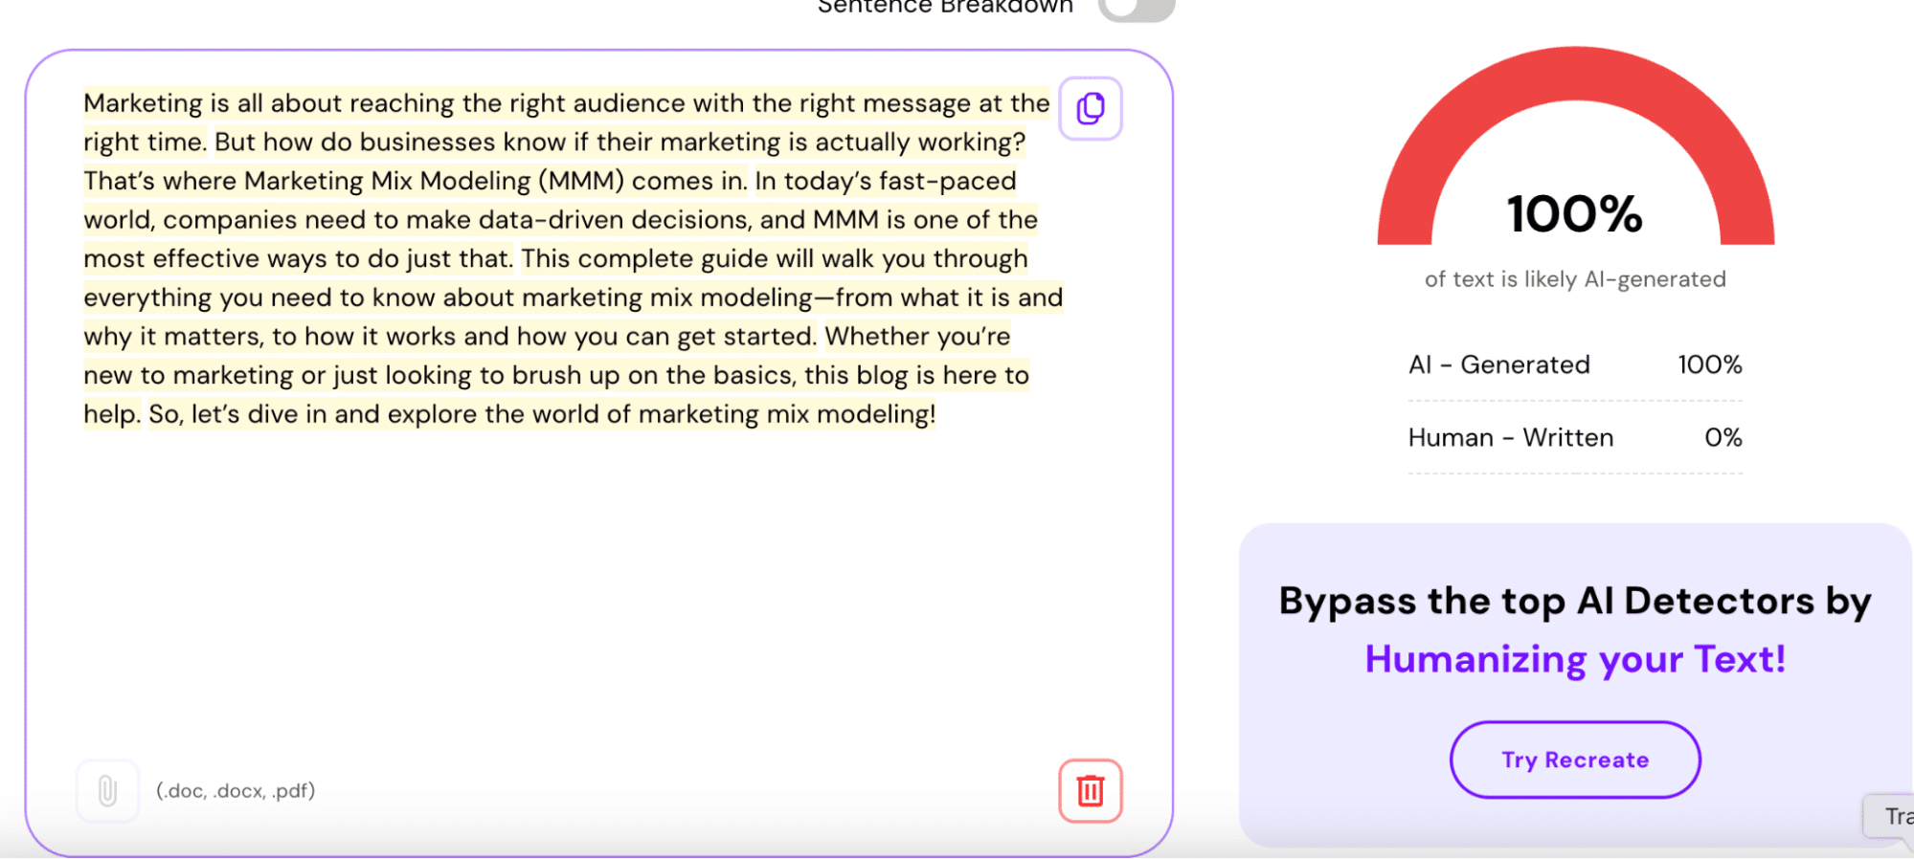Click the "AI - Generated" result row label

coord(1499,364)
